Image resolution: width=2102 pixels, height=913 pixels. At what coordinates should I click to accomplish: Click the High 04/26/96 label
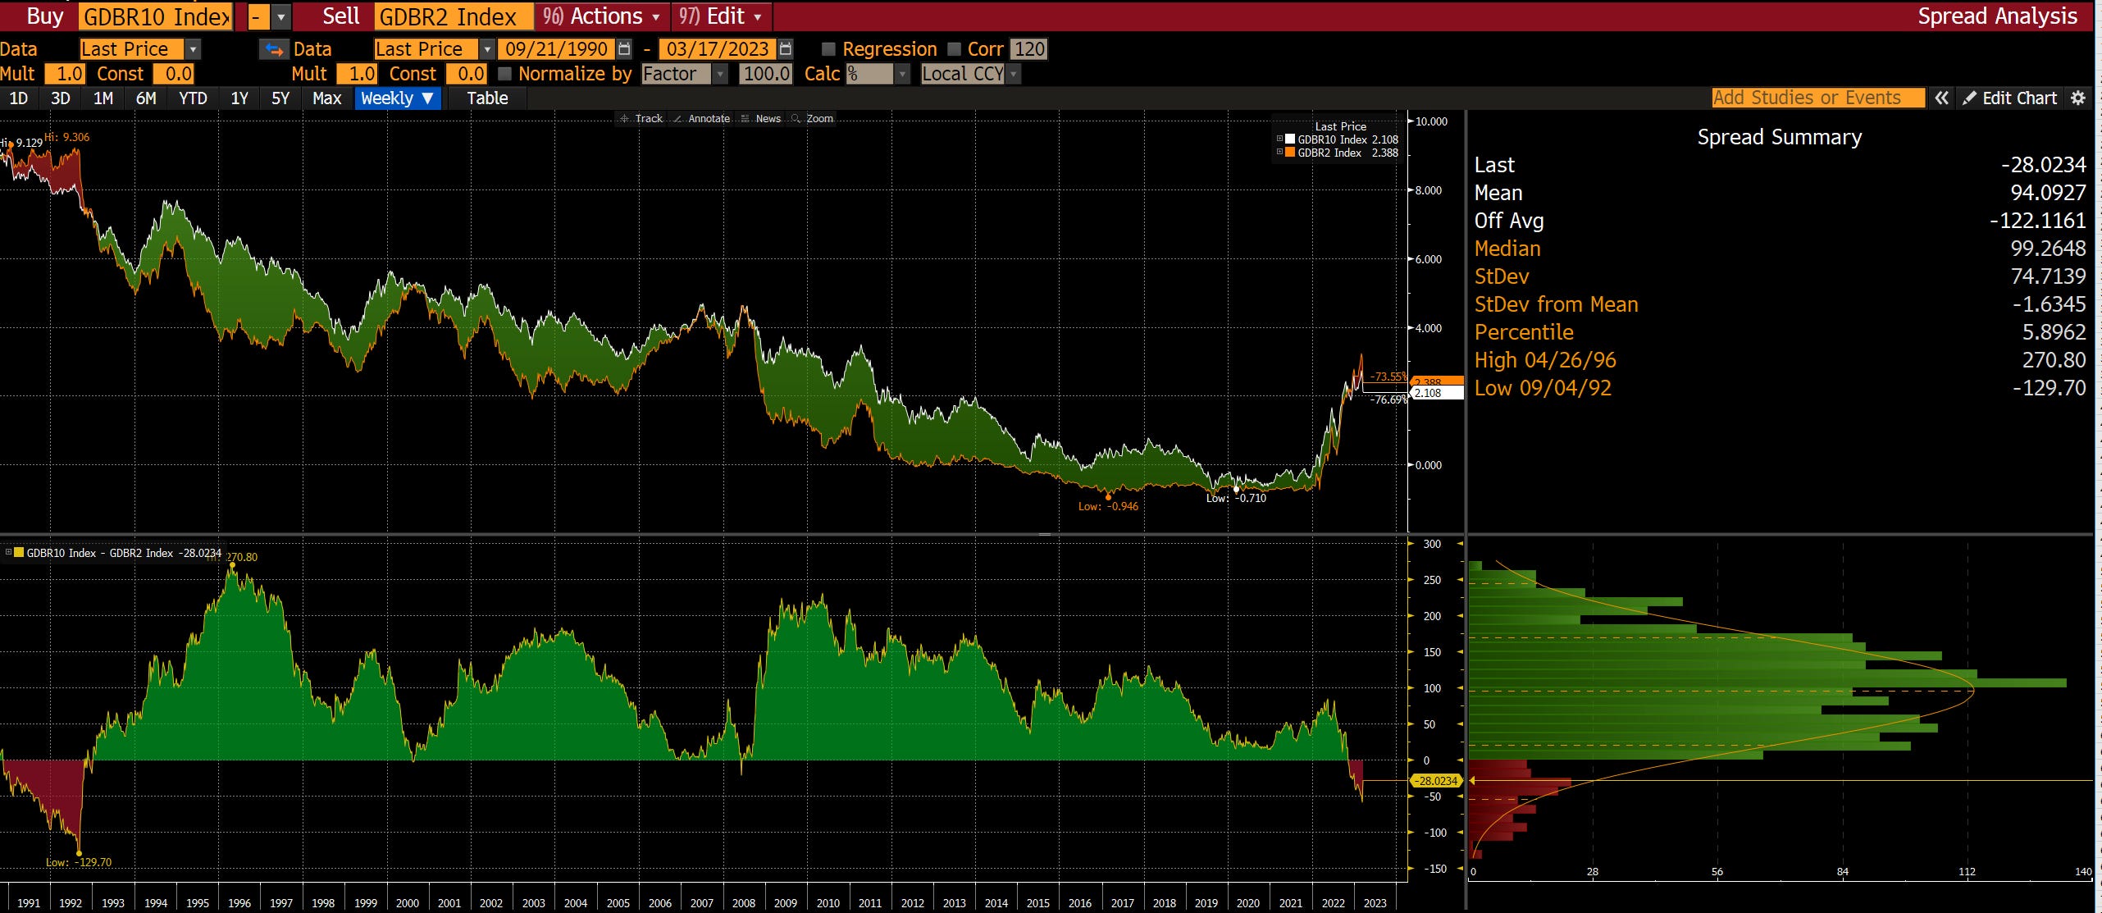click(x=1545, y=360)
